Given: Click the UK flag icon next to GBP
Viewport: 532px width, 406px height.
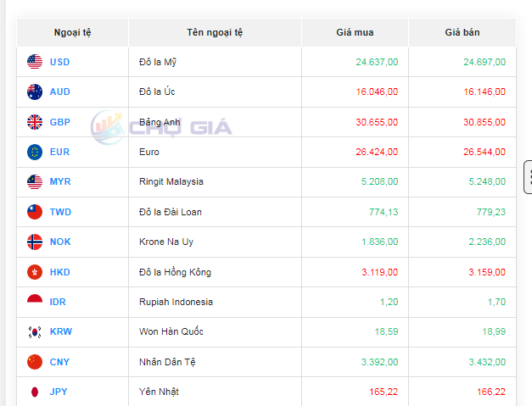Looking at the screenshot, I should [35, 122].
